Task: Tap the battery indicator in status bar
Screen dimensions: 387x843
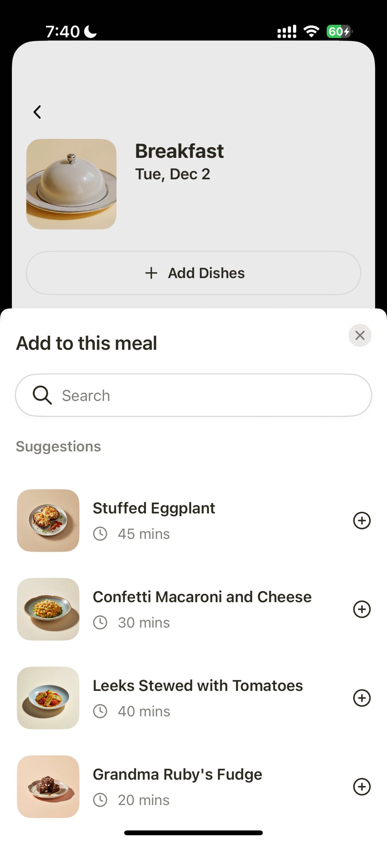Action: click(x=339, y=32)
